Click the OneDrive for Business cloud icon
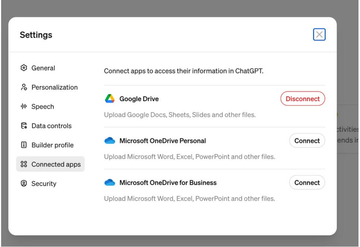The height and width of the screenshot is (247, 360). click(110, 182)
